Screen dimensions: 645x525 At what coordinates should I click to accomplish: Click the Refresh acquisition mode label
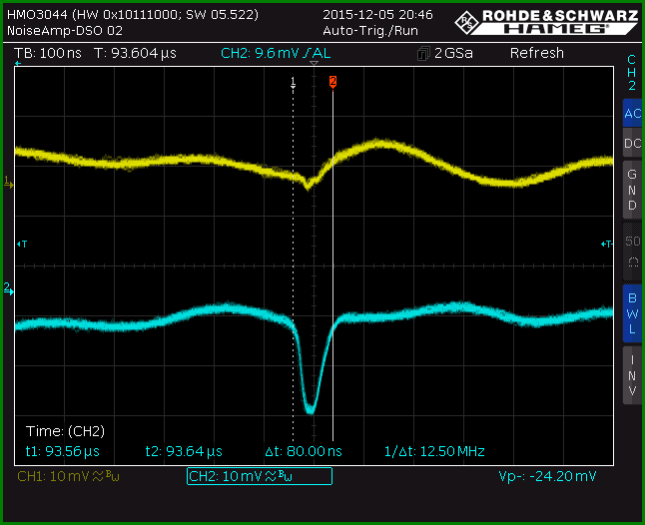(537, 53)
